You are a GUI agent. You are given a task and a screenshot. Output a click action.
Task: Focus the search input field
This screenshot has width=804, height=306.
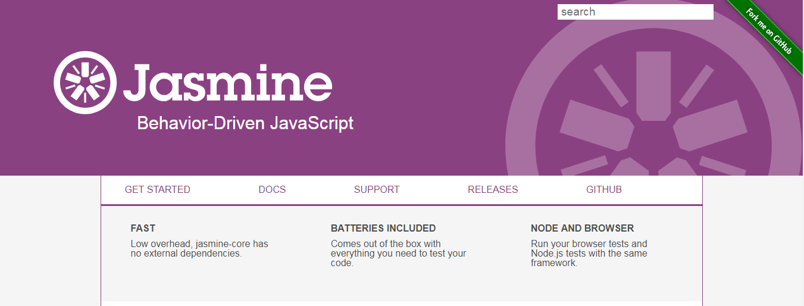pyautogui.click(x=635, y=12)
